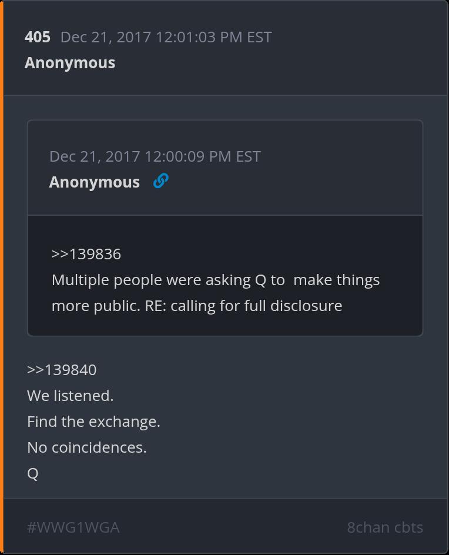The width and height of the screenshot is (449, 555).
Task: Click the "Multiple people were asking Q" line
Action: click(x=216, y=280)
